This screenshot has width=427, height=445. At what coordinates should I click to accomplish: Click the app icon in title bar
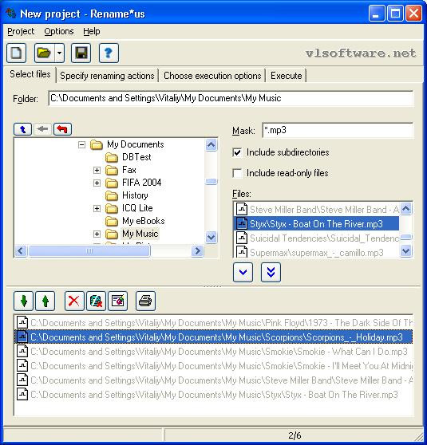point(11,14)
